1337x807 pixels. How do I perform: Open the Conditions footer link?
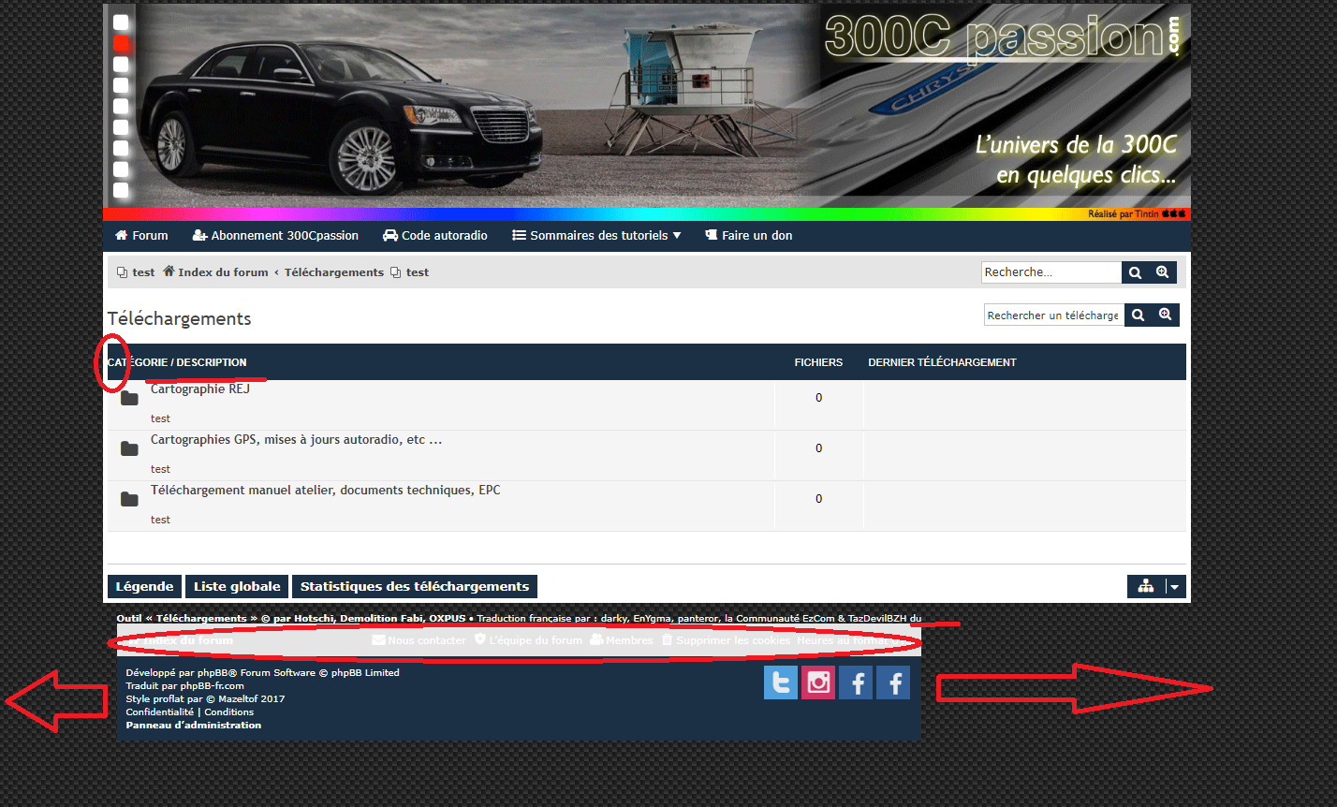click(x=229, y=712)
